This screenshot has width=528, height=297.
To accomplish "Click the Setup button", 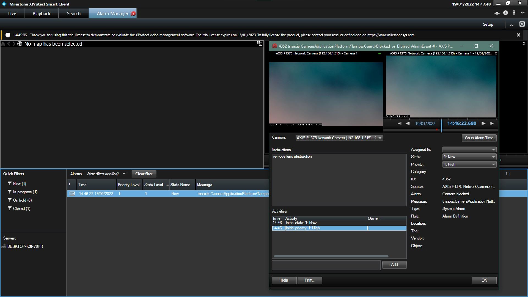I will (x=488, y=24).
